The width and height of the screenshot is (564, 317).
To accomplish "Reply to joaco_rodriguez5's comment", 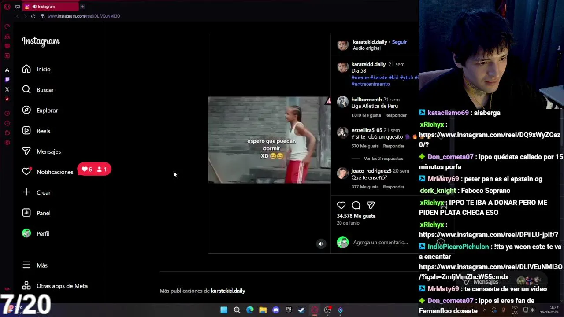I will (x=393, y=187).
